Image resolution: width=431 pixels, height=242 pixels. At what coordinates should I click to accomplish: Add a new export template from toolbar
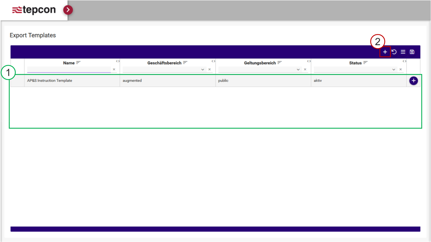click(385, 52)
